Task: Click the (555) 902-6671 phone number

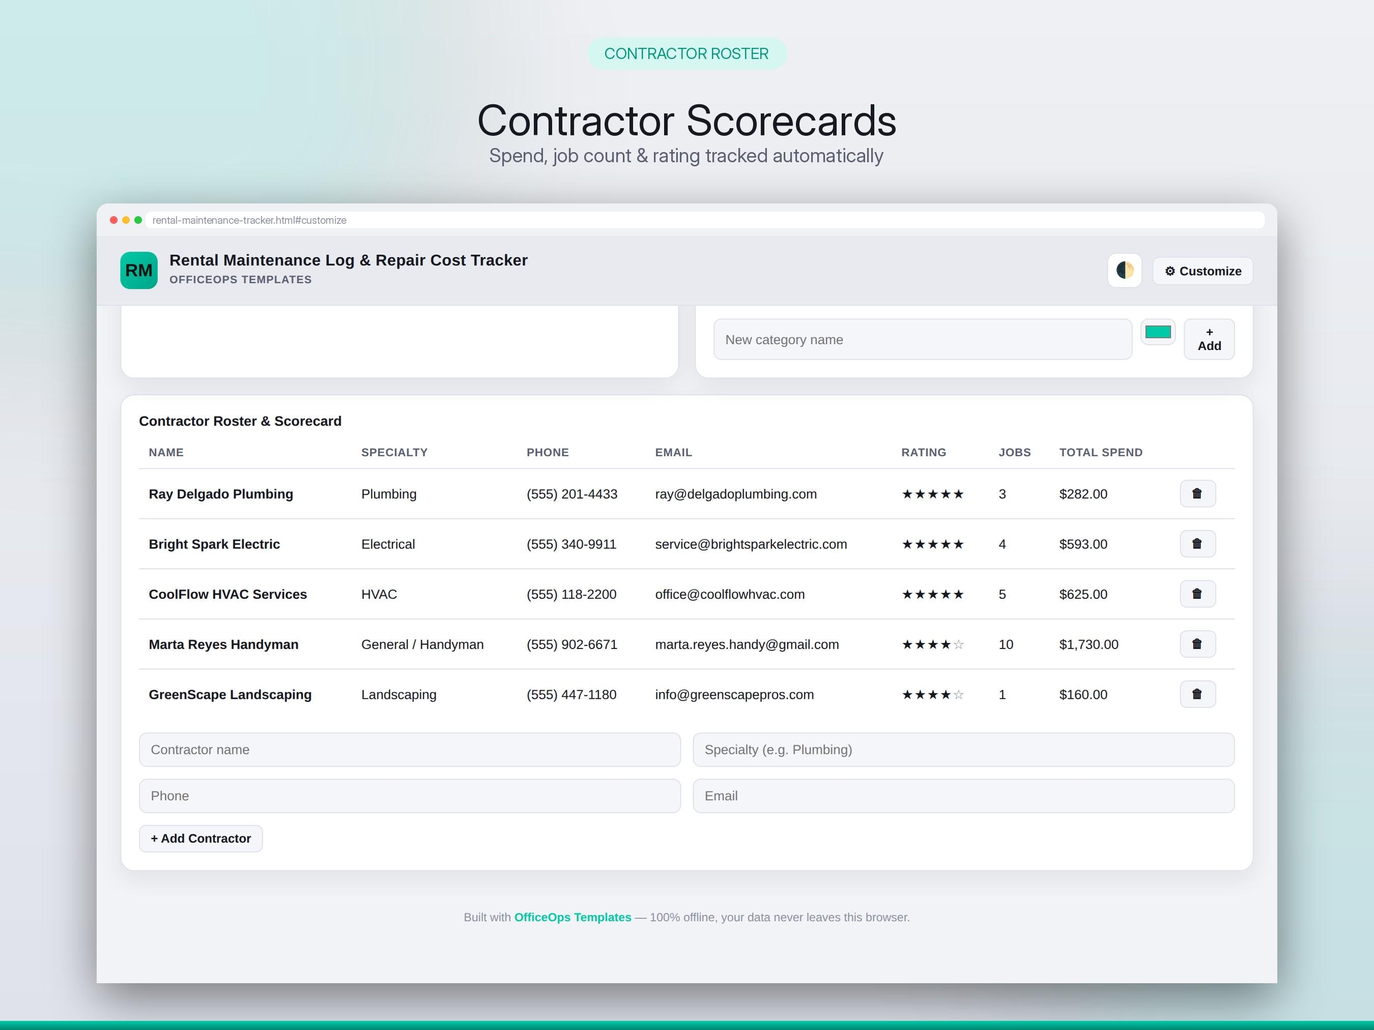Action: [x=571, y=644]
